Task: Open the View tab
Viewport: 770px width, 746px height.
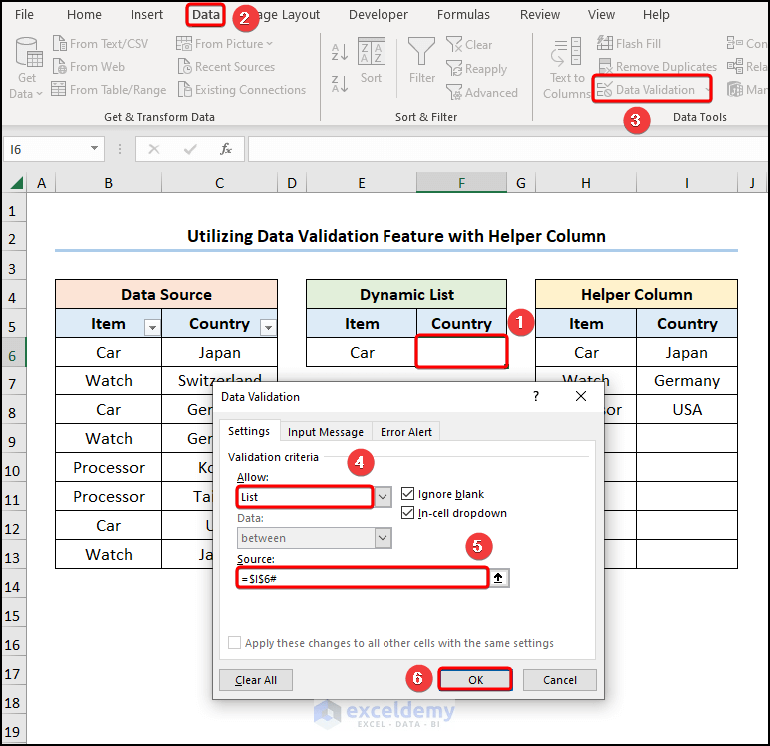Action: pos(601,15)
